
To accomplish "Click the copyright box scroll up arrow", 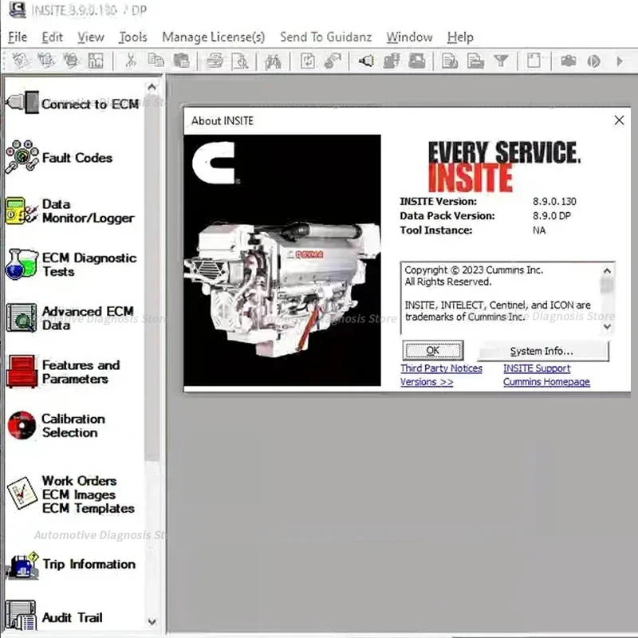I will pos(607,270).
